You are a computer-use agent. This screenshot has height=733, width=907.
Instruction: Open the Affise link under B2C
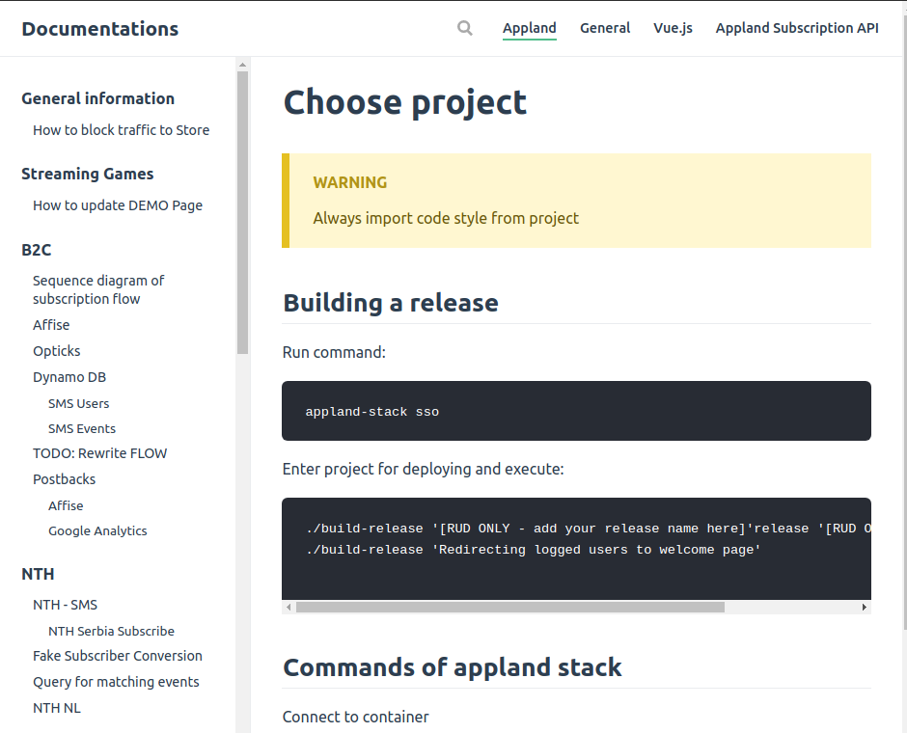coord(51,325)
